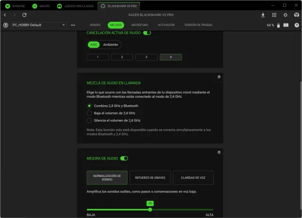Set ANC level to 1
The width and height of the screenshot is (302, 218).
[x=98, y=57]
